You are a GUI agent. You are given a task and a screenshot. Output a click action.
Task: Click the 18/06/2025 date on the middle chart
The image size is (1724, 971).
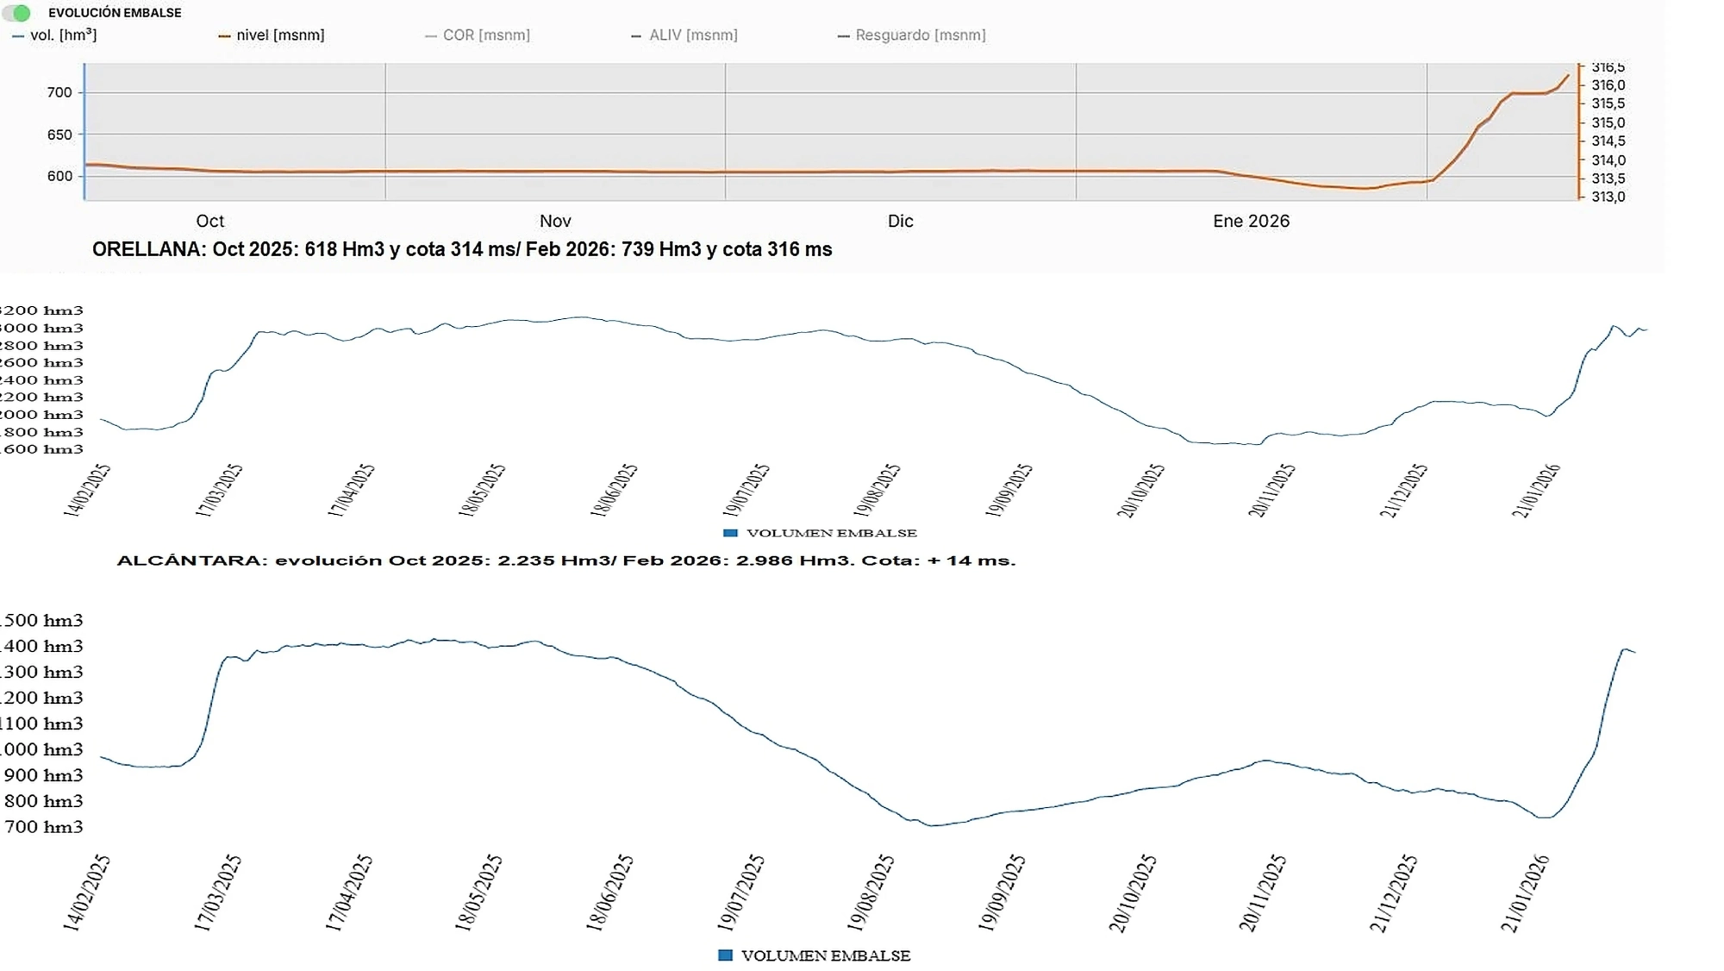pos(613,491)
